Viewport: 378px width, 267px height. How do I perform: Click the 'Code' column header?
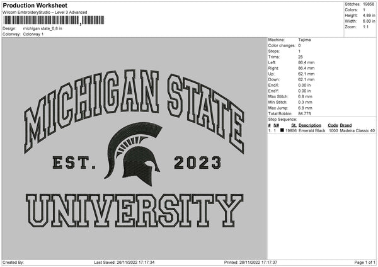[333, 125]
